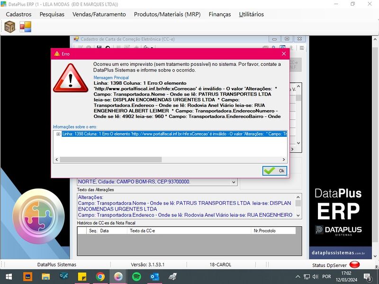Click the error info horizontal scrollbar thumb
Viewport: 379px width, 284px height.
(111, 160)
